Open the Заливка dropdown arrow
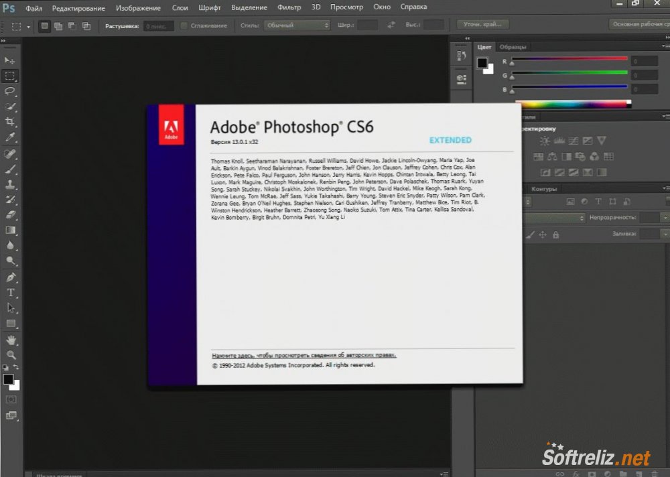Viewport: 670px width, 477px height. 665,234
